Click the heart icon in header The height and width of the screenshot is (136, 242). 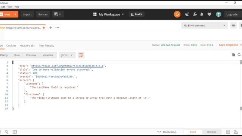pos(209,14)
